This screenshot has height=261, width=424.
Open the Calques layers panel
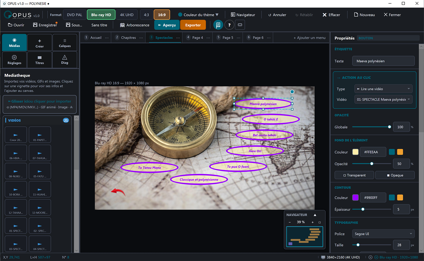pyautogui.click(x=65, y=42)
